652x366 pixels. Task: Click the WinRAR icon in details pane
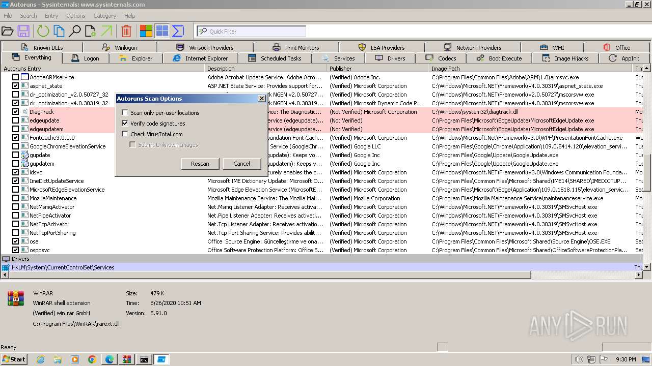[16, 298]
